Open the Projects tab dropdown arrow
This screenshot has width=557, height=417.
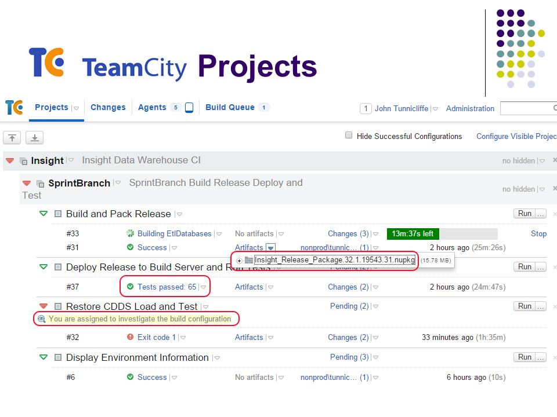(75, 108)
